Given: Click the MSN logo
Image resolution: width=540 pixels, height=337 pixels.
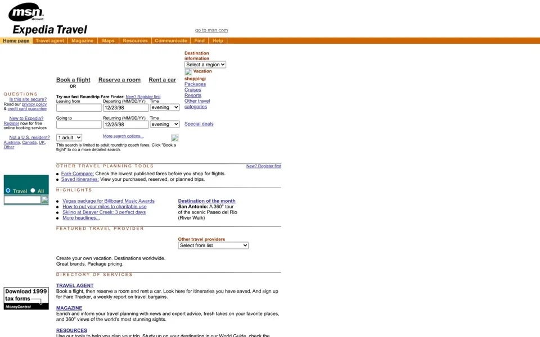Looking at the screenshot, I should 26,12.
